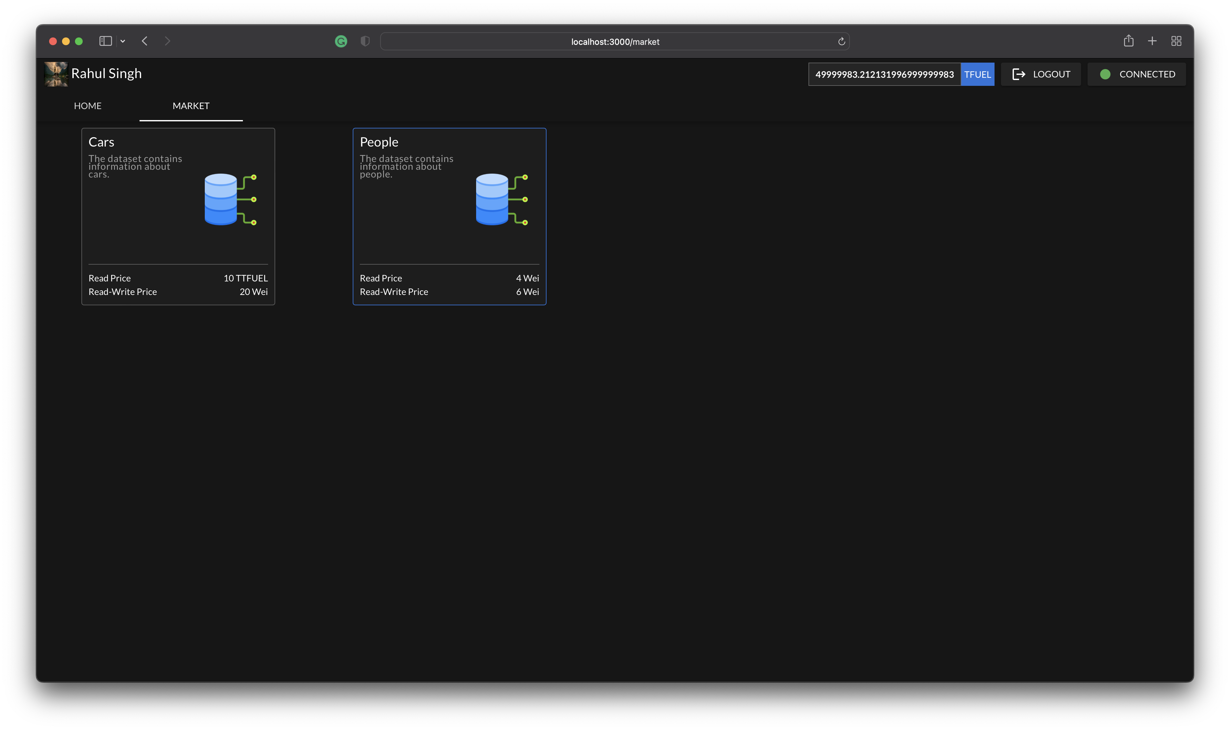Click the blue TFUEL currency label
Viewport: 1230px width, 730px height.
point(977,74)
